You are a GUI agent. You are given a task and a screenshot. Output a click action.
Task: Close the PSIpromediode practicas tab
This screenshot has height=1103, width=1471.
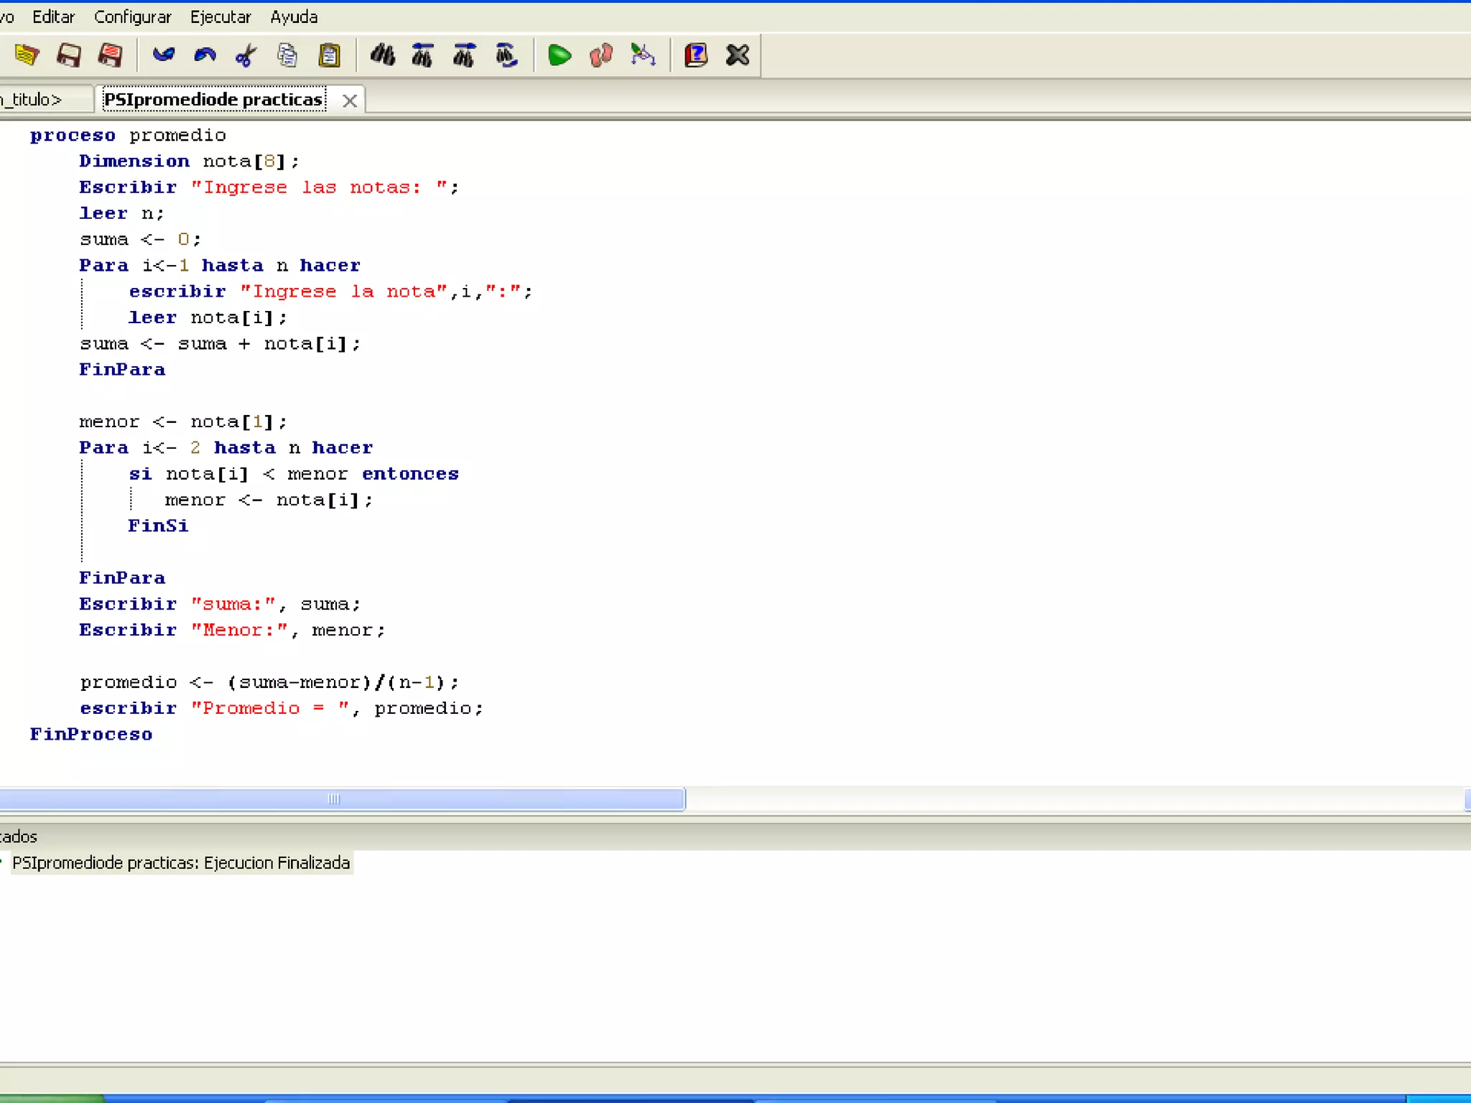[x=349, y=101]
